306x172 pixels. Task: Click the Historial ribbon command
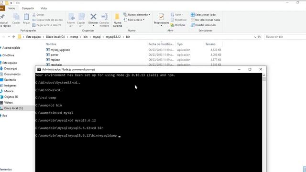[x=178, y=25]
